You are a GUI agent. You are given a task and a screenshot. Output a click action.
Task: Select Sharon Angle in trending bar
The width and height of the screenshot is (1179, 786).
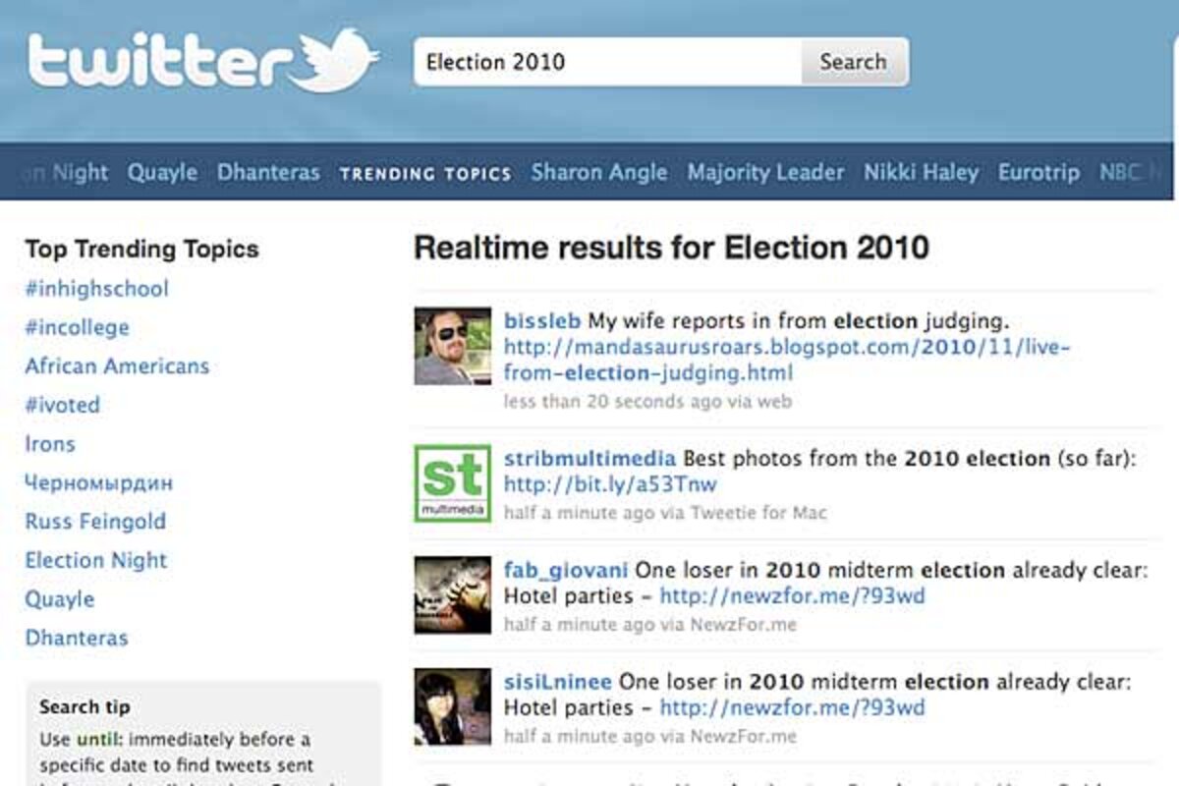[x=598, y=173]
